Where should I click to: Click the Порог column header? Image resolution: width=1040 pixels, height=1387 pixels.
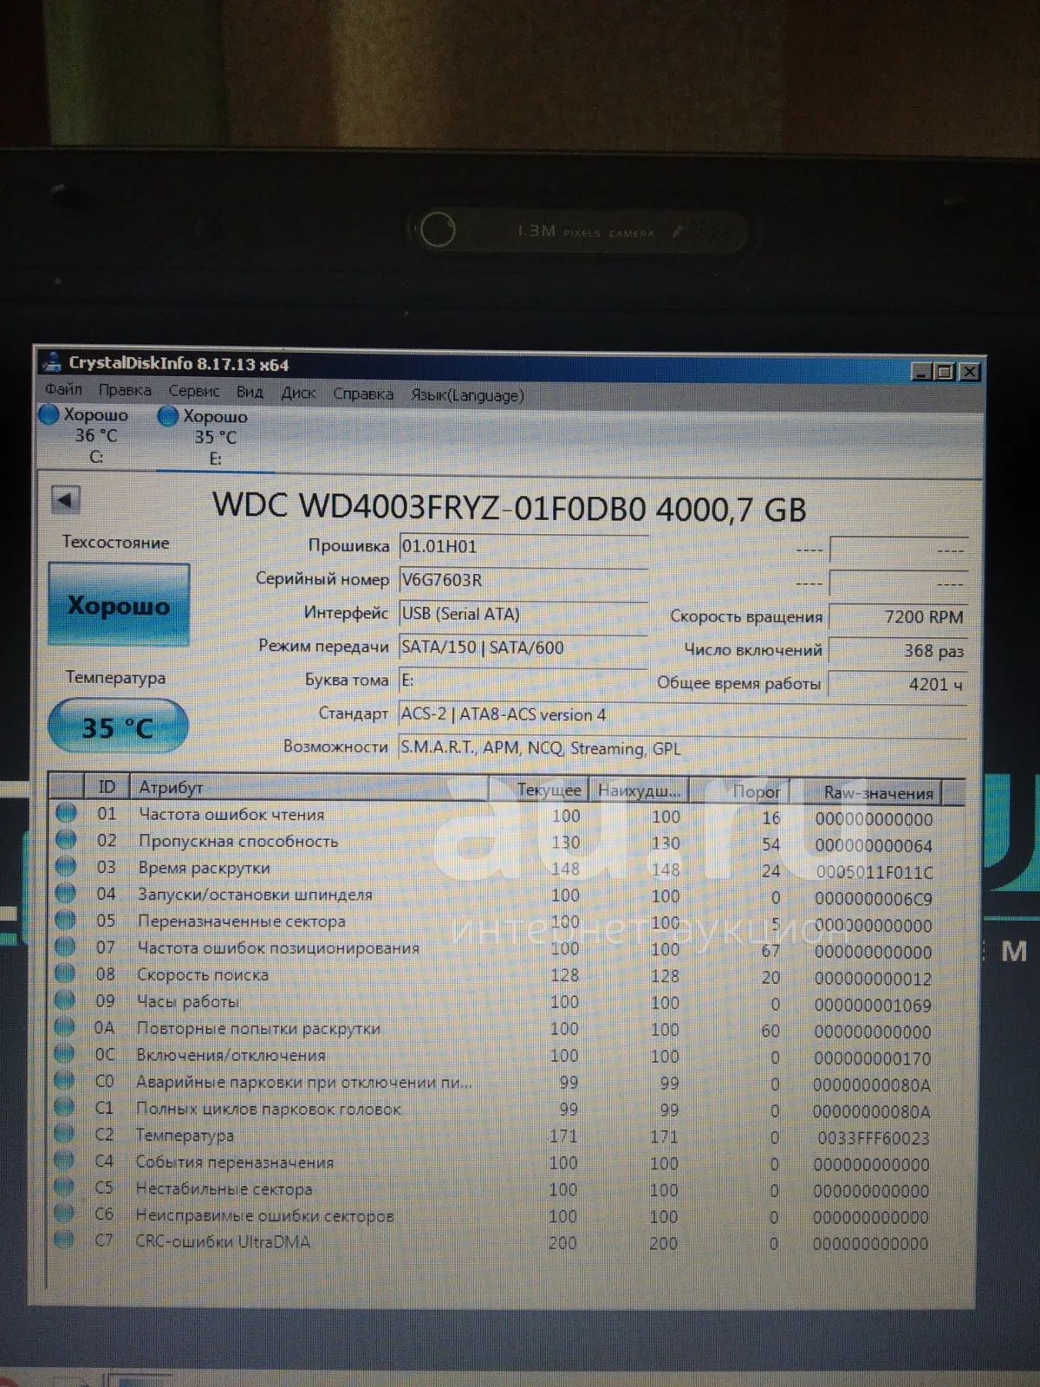click(738, 791)
